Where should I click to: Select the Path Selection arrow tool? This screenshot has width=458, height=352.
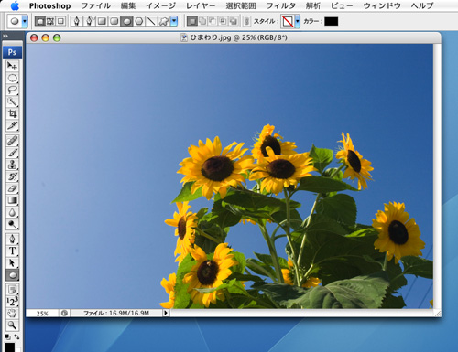tap(12, 262)
